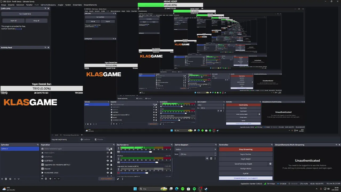Screen dimensions: 341x192
Task: Show the Video Yakalama Aygıtı source
Action: [108, 149]
